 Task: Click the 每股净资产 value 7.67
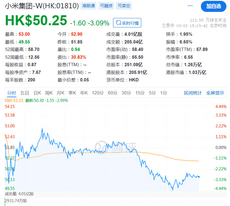[36, 72]
